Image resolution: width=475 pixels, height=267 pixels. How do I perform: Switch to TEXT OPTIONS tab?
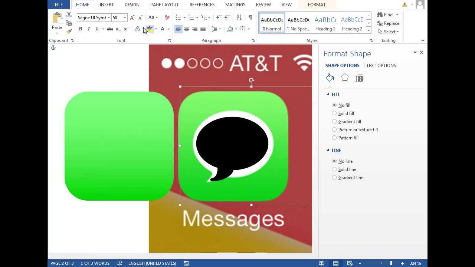[381, 66]
